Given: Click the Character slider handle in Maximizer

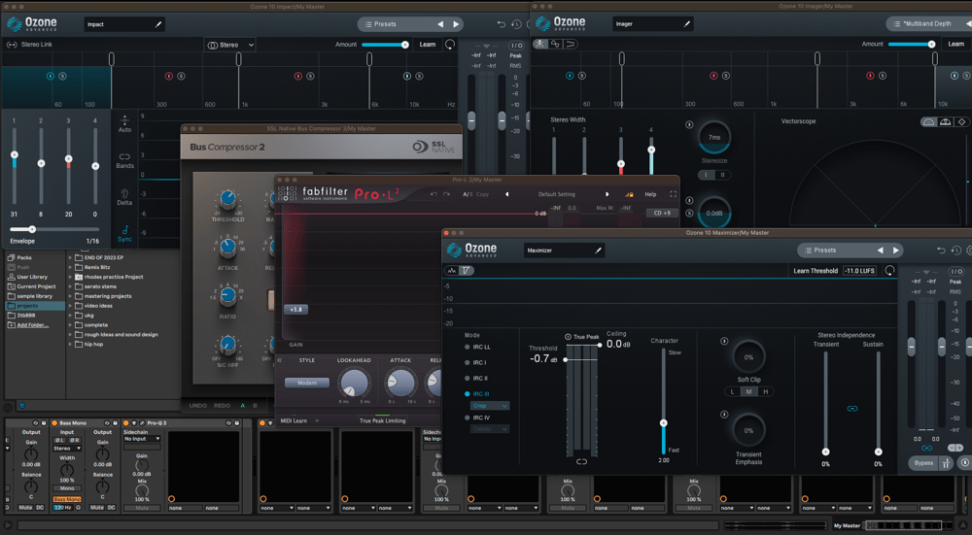Looking at the screenshot, I should coord(663,423).
